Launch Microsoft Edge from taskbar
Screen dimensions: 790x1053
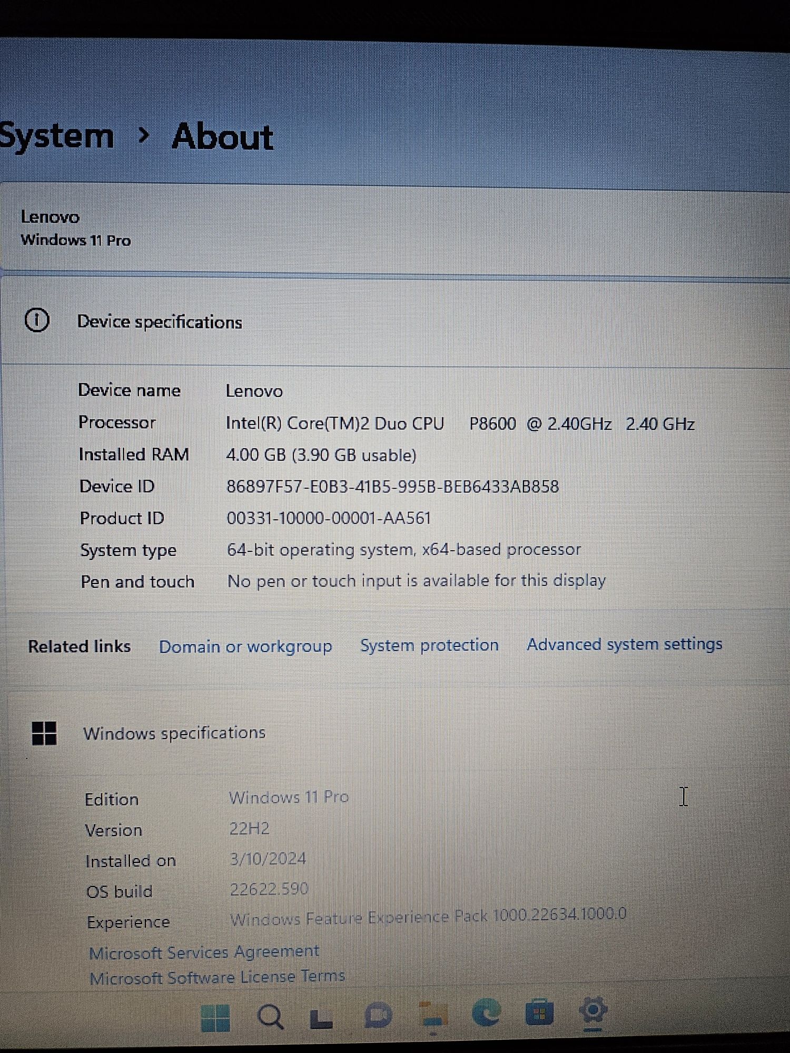tap(486, 1012)
